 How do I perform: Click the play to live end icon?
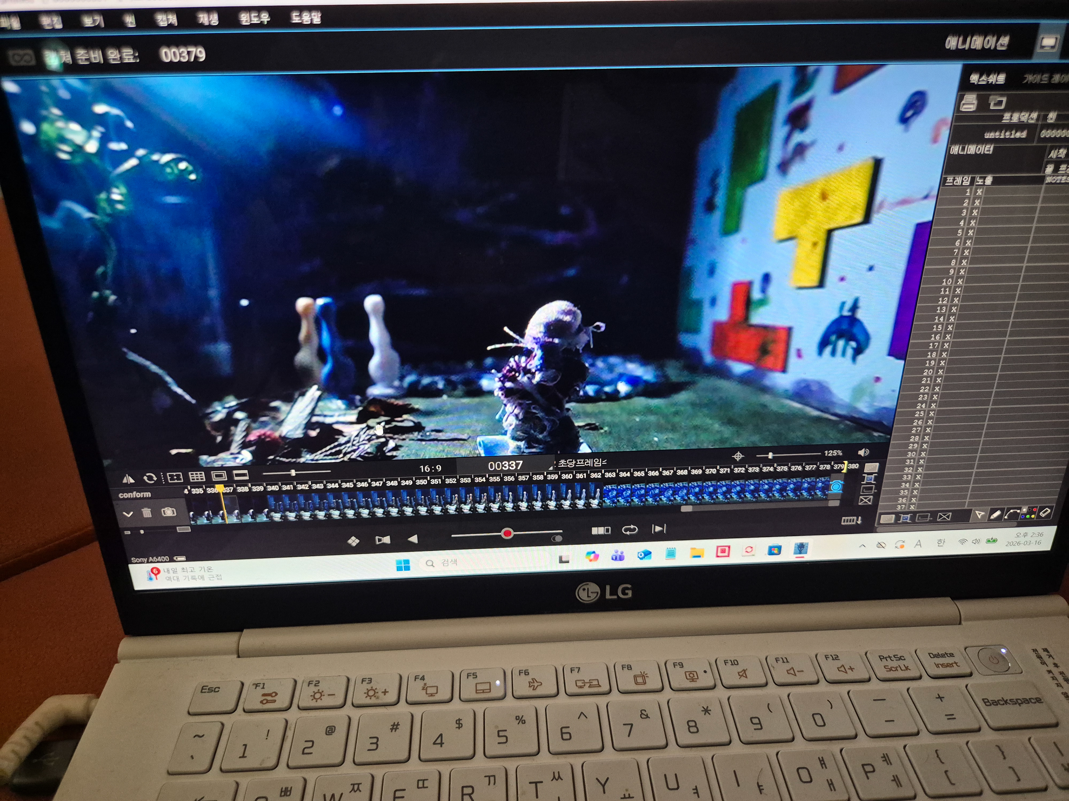click(659, 529)
